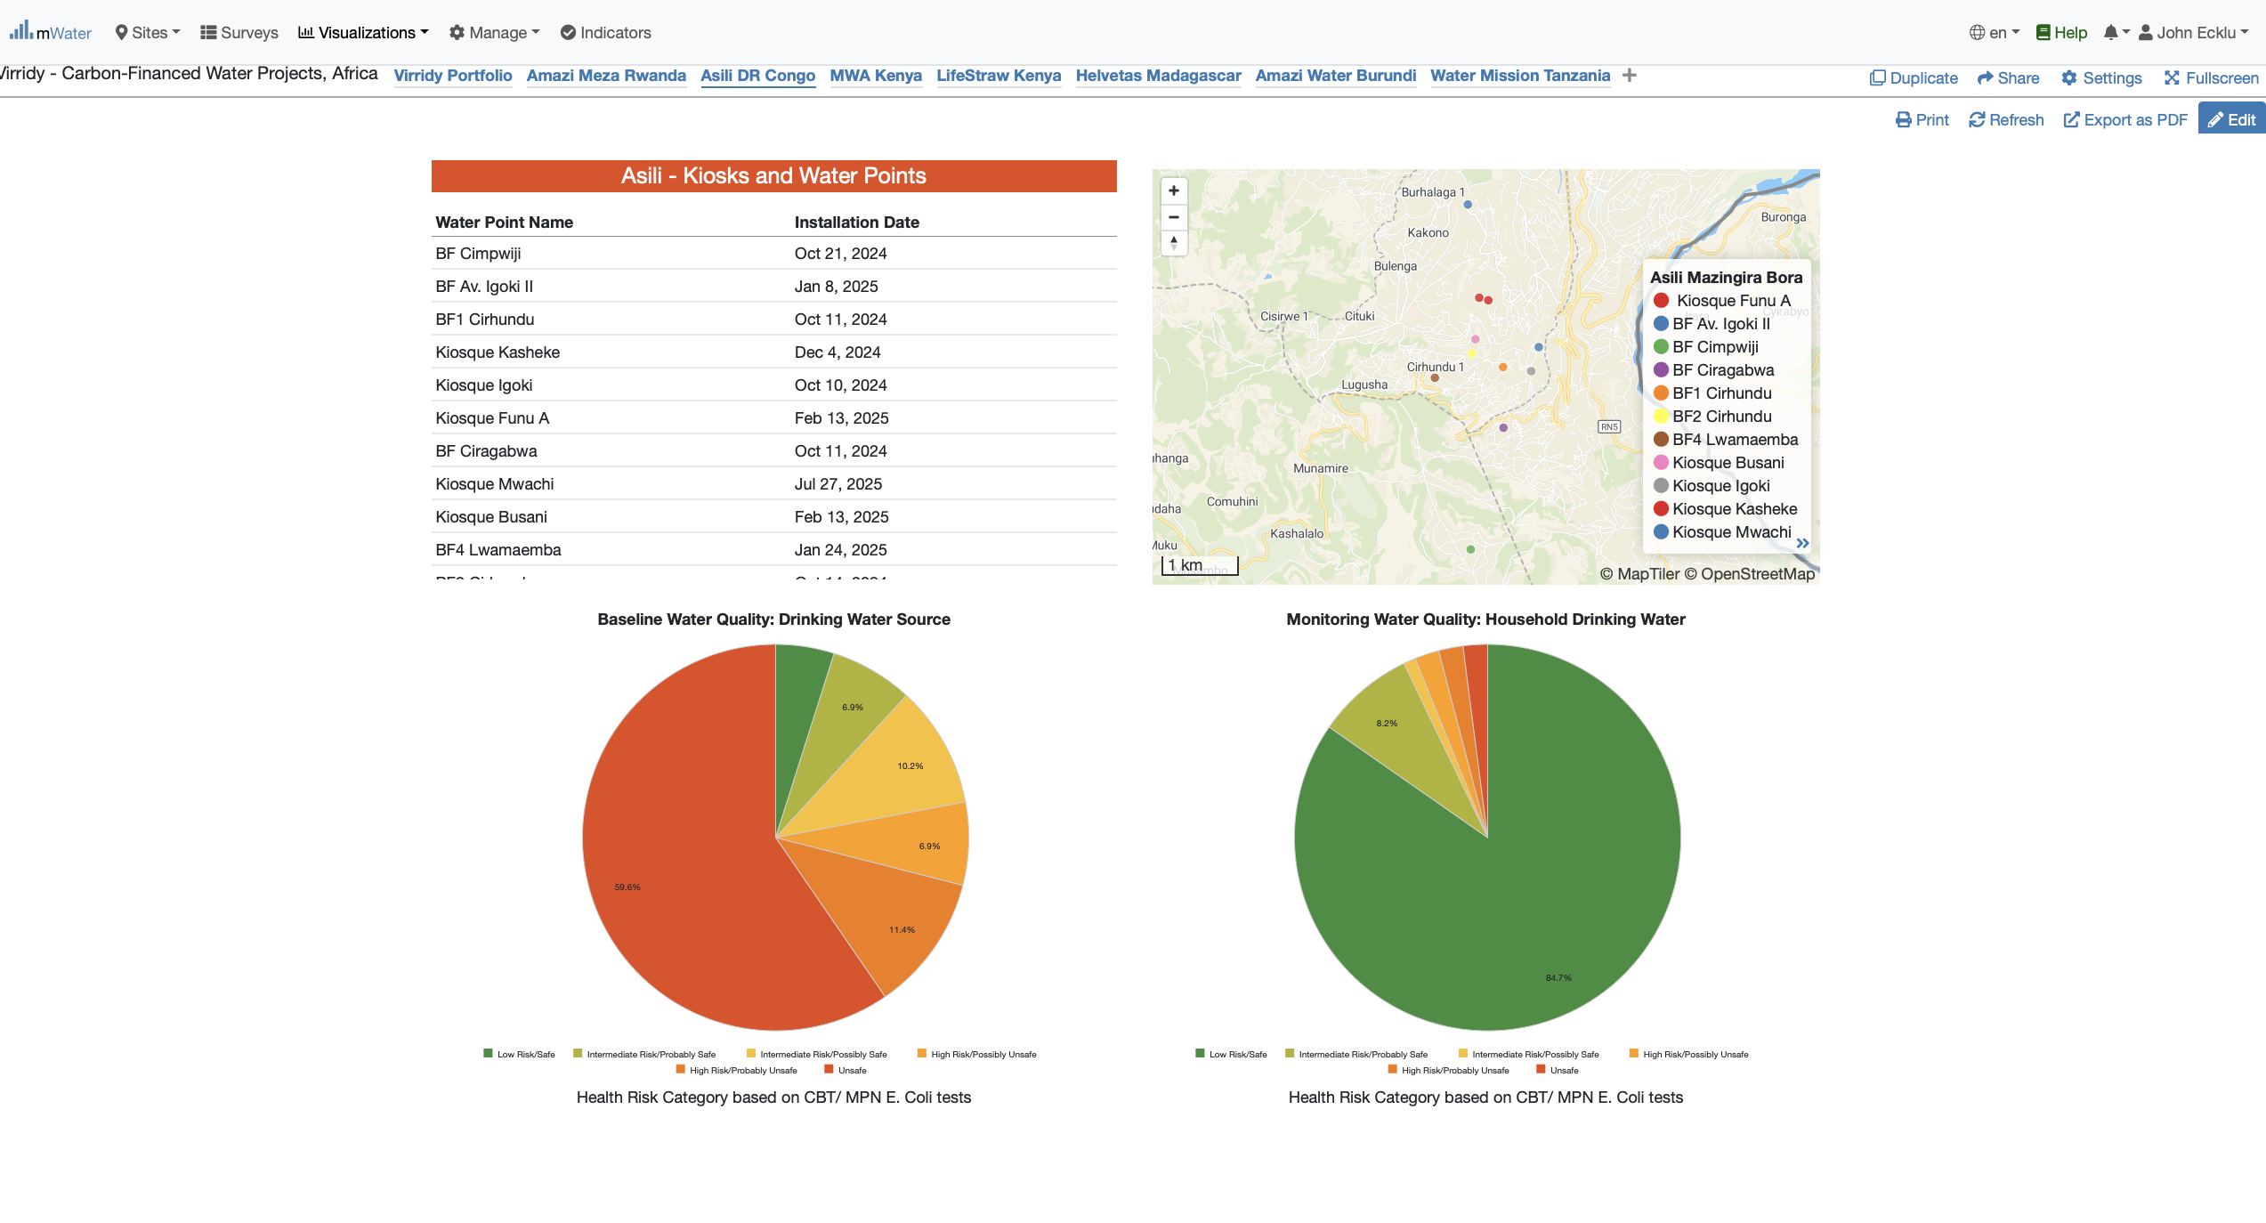This screenshot has width=2266, height=1223.
Task: Switch to the MWA Kenya tab
Action: click(x=876, y=76)
